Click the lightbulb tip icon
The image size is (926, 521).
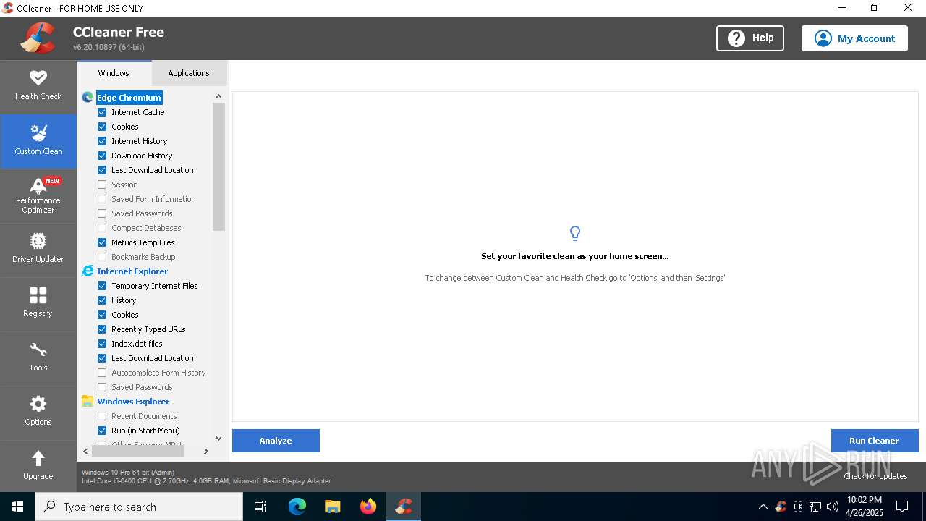575,233
